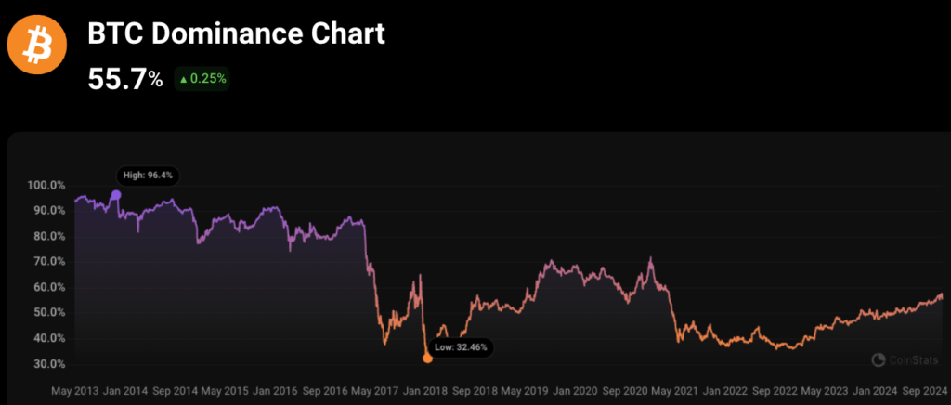Click the Low: 32.46% tooltip label

tap(461, 348)
